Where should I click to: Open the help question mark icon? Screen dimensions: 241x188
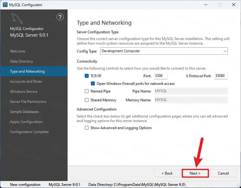(60, 17)
